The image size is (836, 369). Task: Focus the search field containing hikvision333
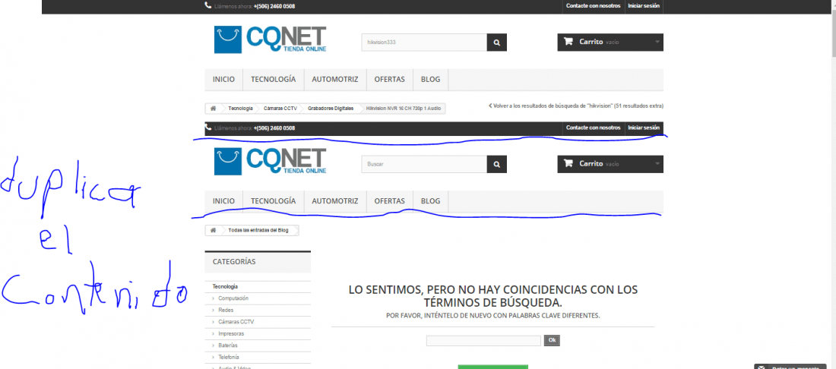[424, 42]
